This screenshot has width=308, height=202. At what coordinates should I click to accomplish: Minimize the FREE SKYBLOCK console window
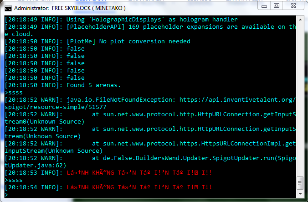pos(264,5)
